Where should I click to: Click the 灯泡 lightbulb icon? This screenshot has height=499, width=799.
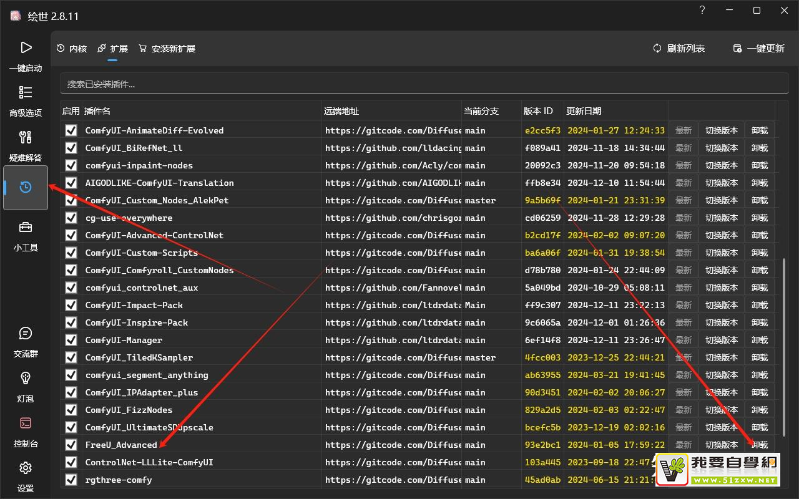[x=26, y=379]
